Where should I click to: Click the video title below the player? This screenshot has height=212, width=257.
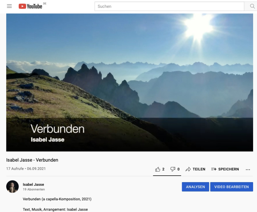[32, 160]
